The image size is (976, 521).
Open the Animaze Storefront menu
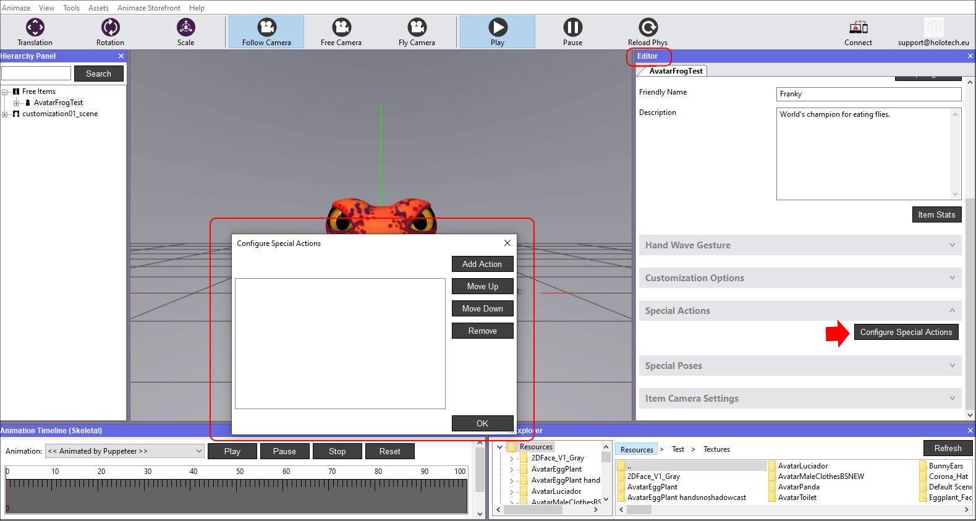[x=149, y=8]
